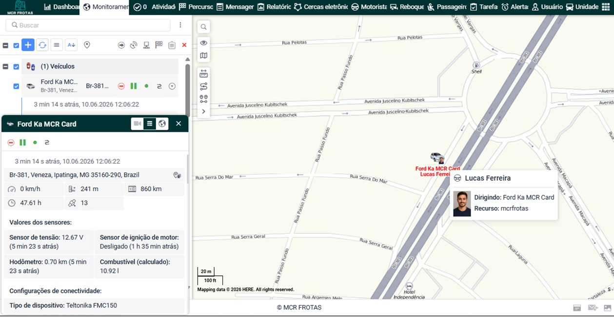Uncheck the Ford Ka MCR Card row checkbox
This screenshot has height=332, width=614.
pyautogui.click(x=16, y=86)
